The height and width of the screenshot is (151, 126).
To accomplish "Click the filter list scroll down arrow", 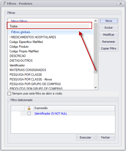I will tap(96, 87).
